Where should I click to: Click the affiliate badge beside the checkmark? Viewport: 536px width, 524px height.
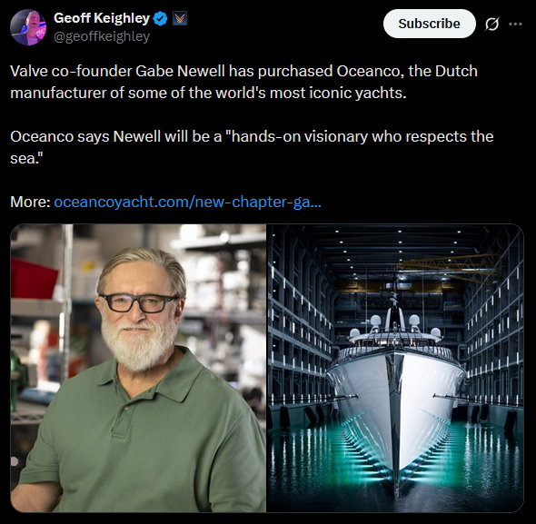[180, 18]
